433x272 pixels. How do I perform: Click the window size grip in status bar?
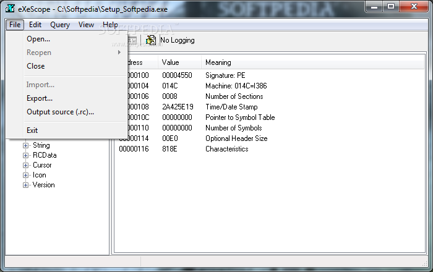pos(425,264)
